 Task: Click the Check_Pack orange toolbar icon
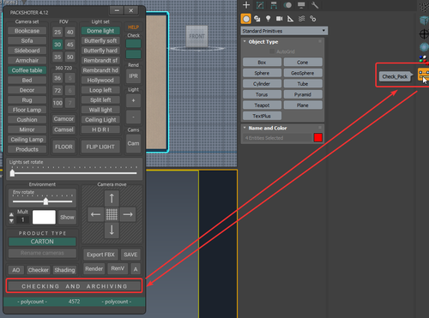pos(423,75)
